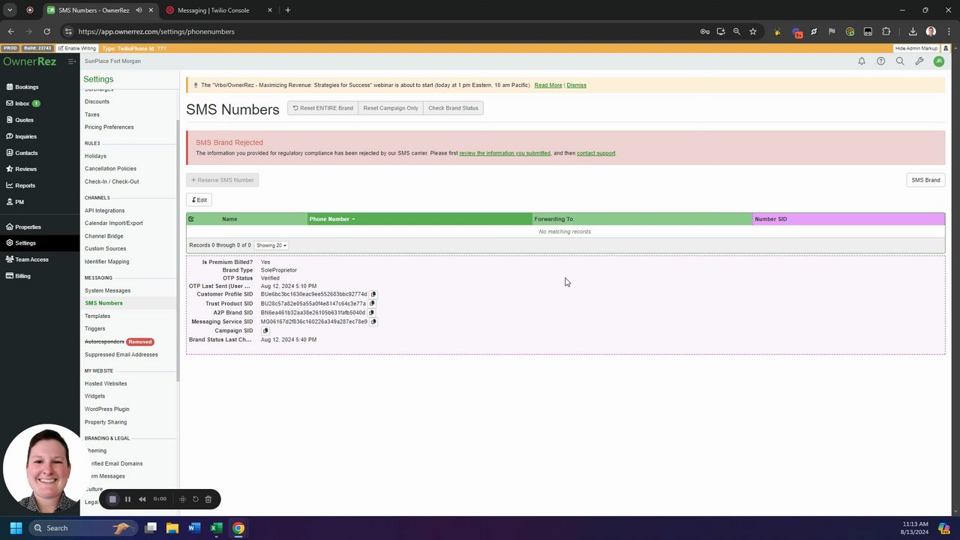Open Chrome downloads icon
960x540 pixels.
913,31
